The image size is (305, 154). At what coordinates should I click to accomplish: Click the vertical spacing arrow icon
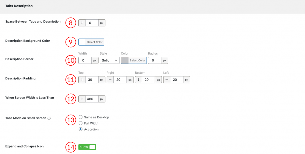coord(82,23)
